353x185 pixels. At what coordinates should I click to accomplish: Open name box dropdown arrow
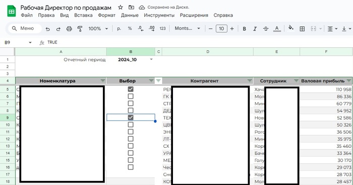(x=30, y=42)
